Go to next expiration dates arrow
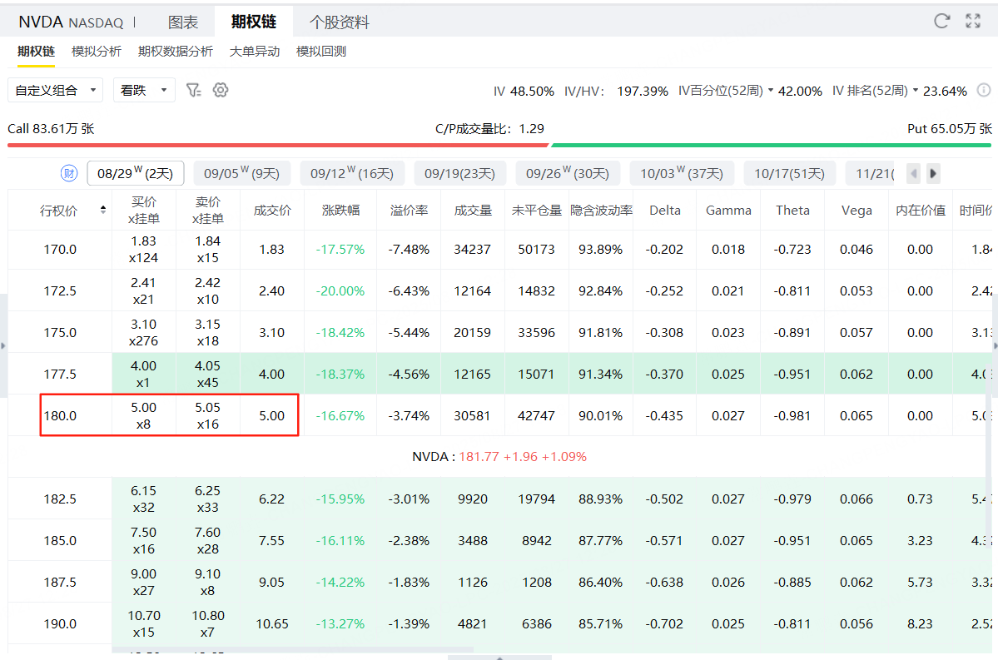Screen dimensions: 998x660 933,173
